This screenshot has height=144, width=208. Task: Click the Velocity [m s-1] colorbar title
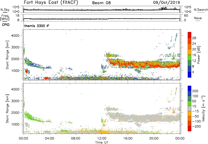pos(203,108)
